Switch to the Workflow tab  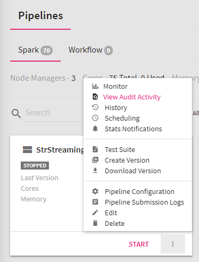[90, 50]
